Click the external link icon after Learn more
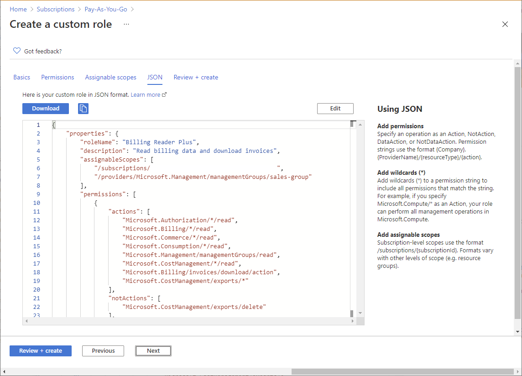The height and width of the screenshot is (376, 522). pos(165,95)
